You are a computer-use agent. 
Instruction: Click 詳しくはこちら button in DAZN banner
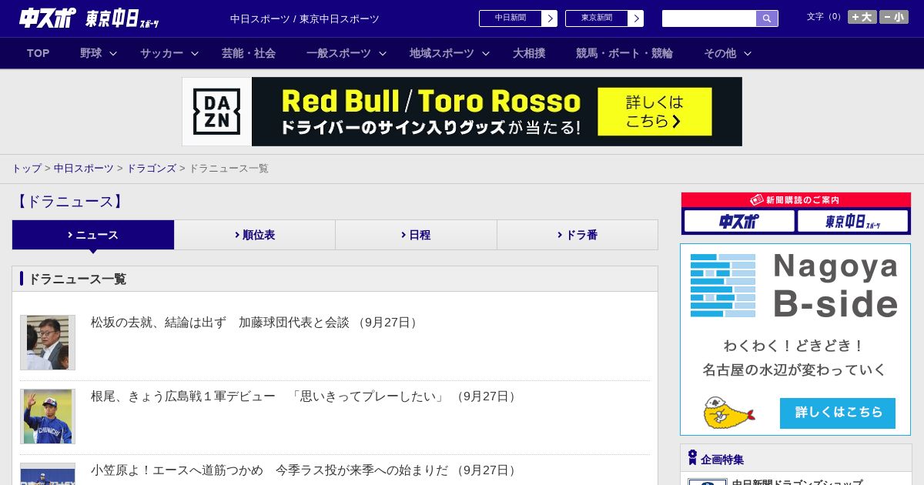coord(654,112)
